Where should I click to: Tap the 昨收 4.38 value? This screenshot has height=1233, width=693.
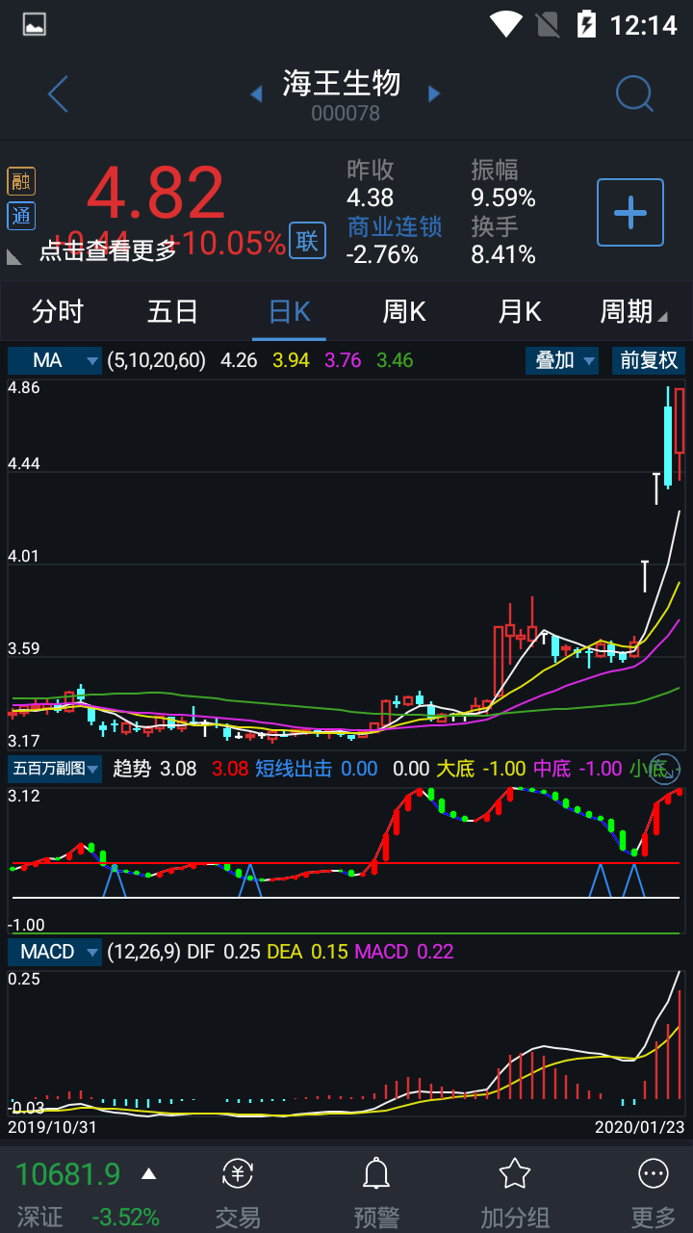pos(371,198)
